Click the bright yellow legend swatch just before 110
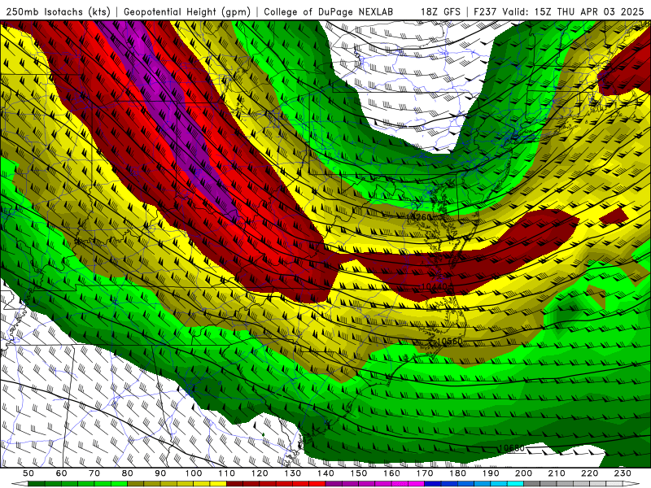The width and height of the screenshot is (651, 488). tap(218, 484)
